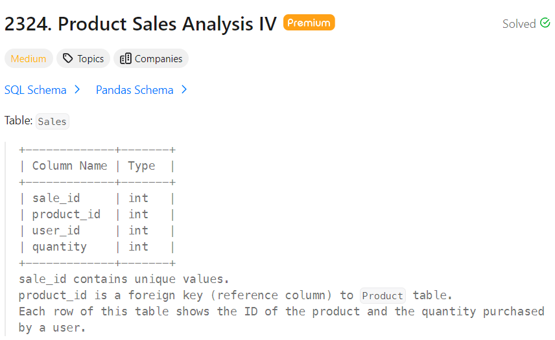
Task: Click the quantity row in schema
Action: (x=59, y=247)
